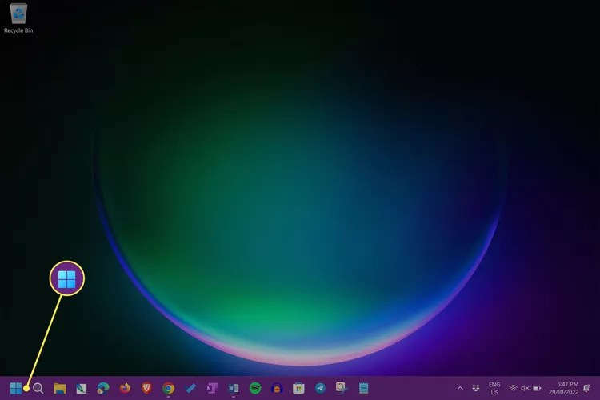Launch OneNote from the taskbar
Screen dimensions: 600x400
(x=212, y=388)
